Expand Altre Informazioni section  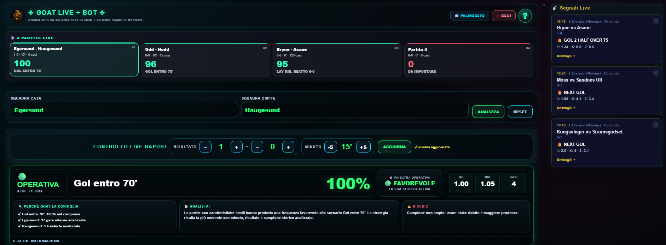click(x=36, y=241)
